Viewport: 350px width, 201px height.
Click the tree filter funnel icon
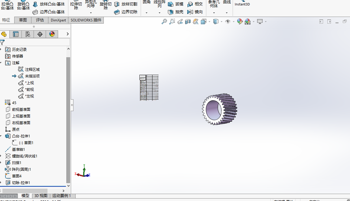point(2,42)
